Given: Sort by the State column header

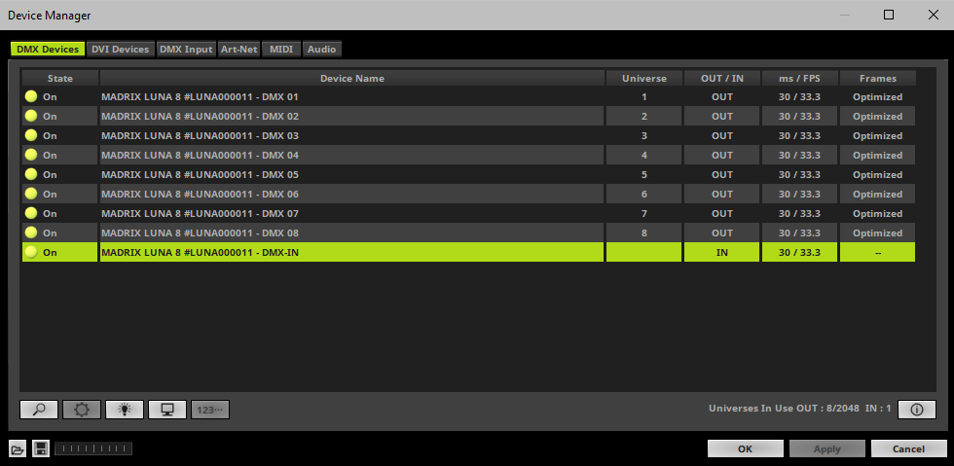Looking at the screenshot, I should click(60, 78).
